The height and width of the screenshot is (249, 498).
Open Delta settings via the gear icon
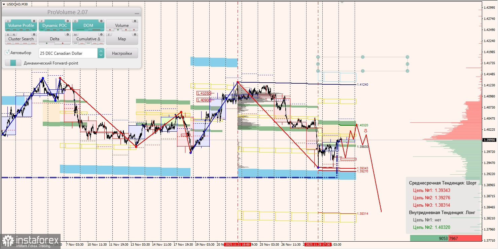pos(67,34)
